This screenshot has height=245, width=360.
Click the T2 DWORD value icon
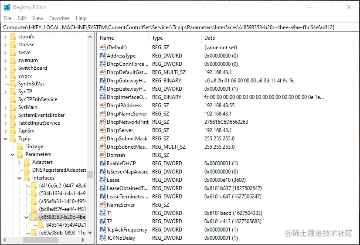102,221
